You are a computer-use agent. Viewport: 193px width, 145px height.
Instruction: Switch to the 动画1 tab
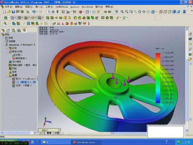57,133
